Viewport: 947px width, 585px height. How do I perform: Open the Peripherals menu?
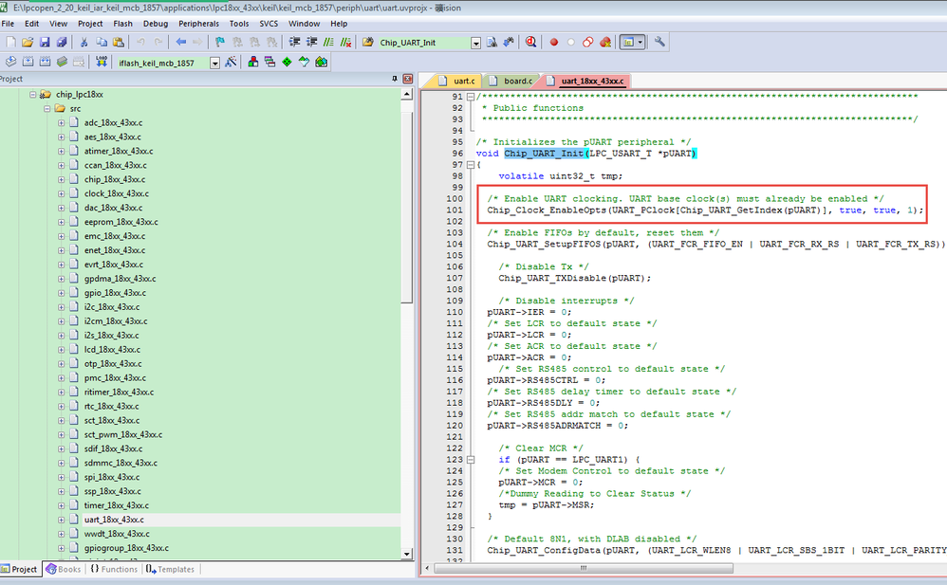198,24
